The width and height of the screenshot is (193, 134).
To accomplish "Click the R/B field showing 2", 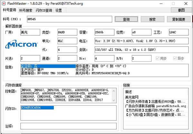I will [x=142, y=58].
